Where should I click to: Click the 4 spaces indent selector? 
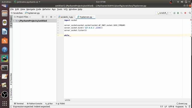tap(179, 107)
